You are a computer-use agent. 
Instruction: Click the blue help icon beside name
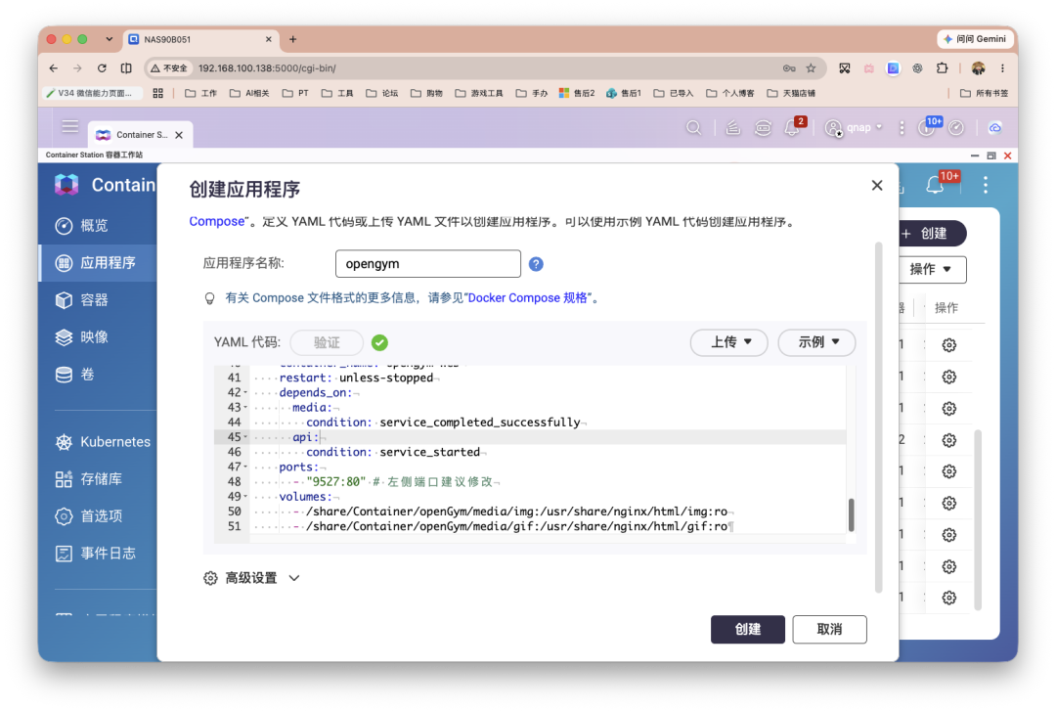(536, 264)
